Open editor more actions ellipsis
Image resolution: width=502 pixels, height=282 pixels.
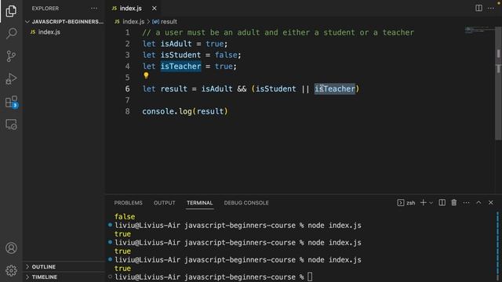click(491, 8)
